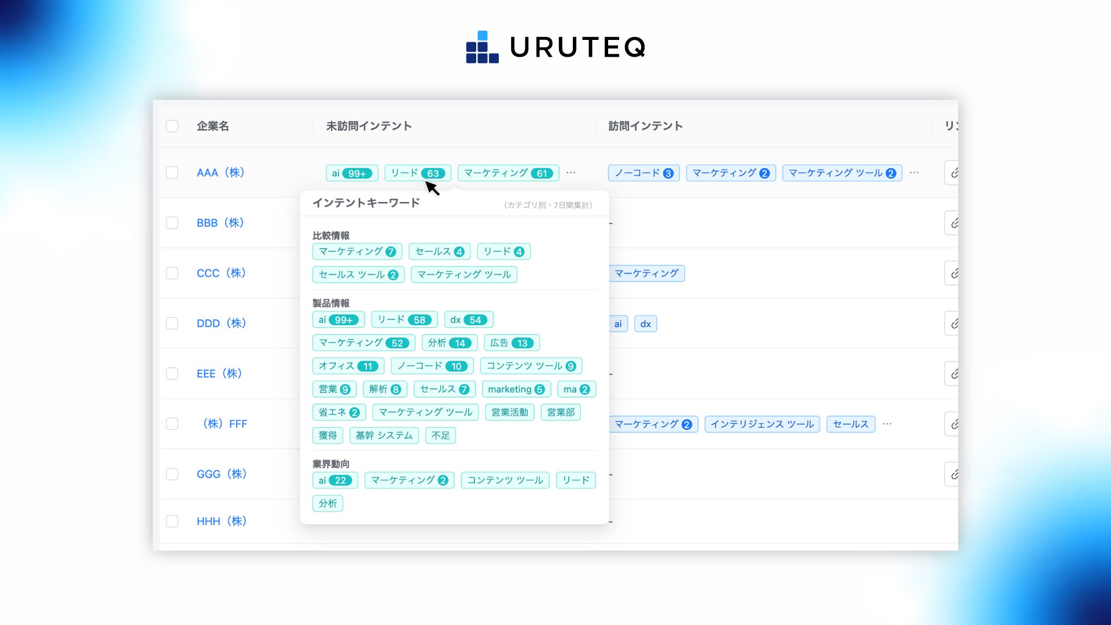Click the 未訪問インテント column header

tap(369, 126)
